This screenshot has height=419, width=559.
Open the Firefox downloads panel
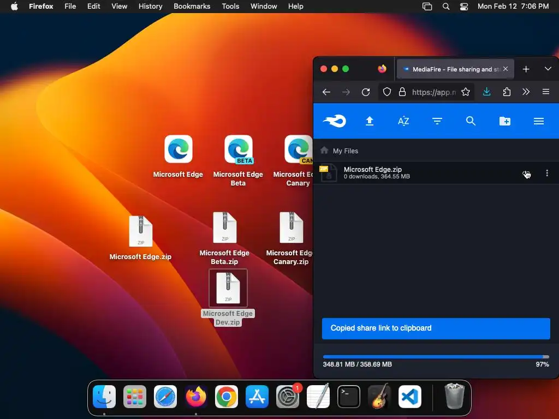click(x=486, y=92)
